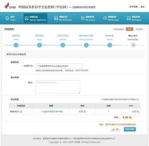This screenshot has width=149, height=146.
Task: Click the Copyright 2003-2024 学信网 footer text
Action: [74, 142]
